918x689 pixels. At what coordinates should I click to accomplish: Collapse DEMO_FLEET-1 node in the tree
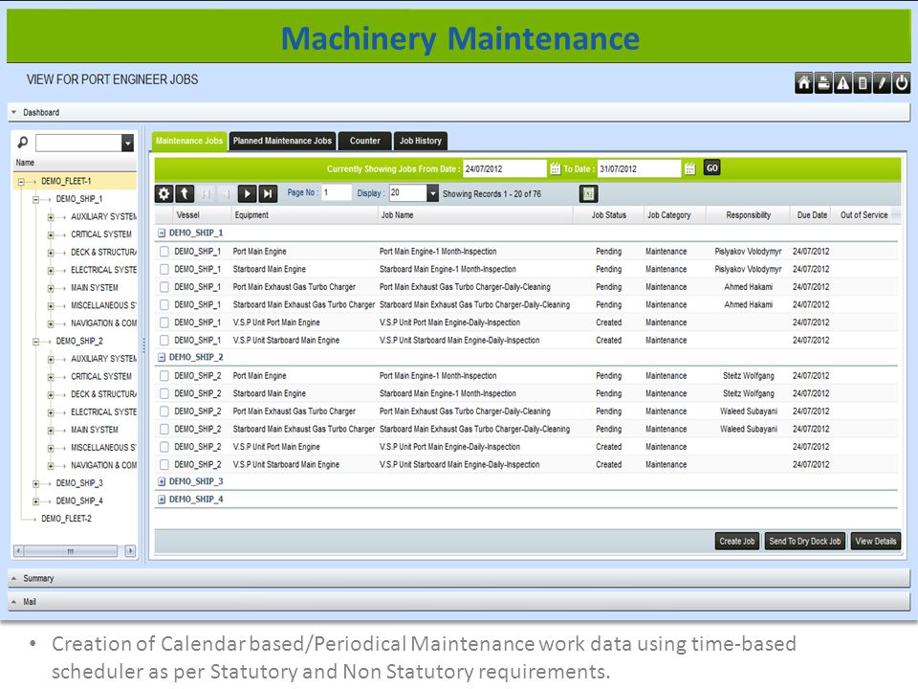(x=22, y=182)
